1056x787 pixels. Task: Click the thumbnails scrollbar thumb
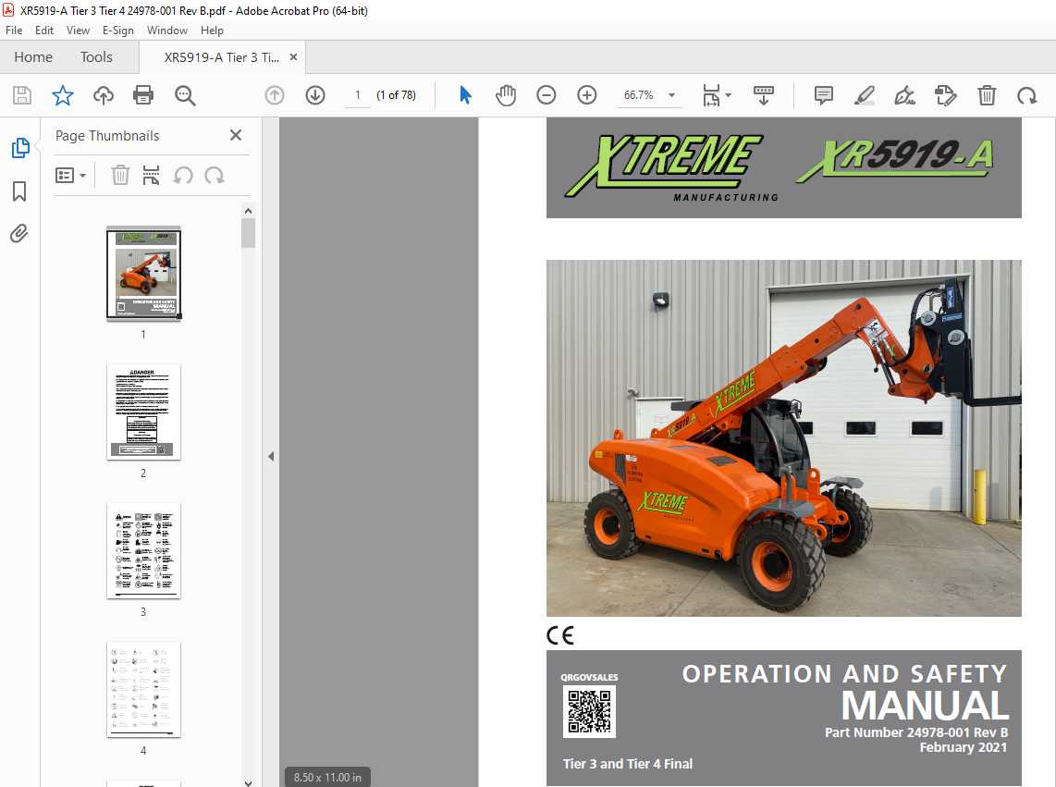[249, 233]
